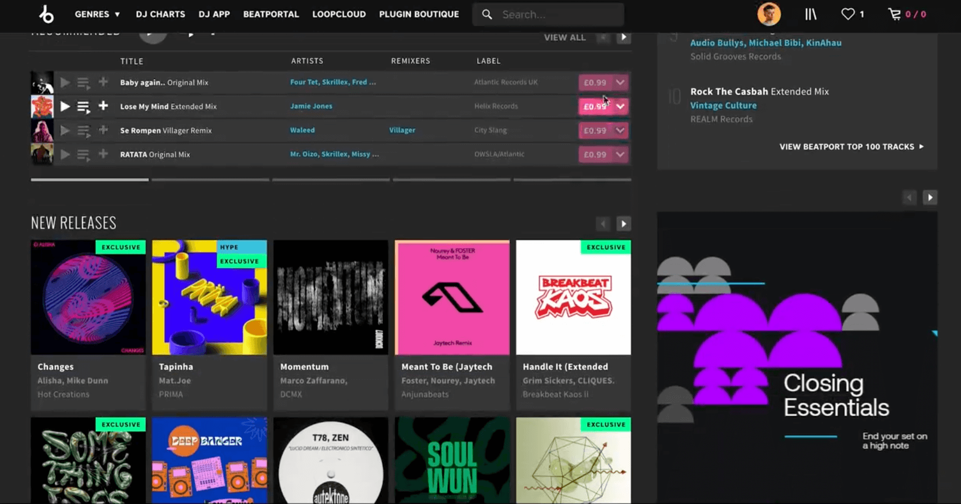Open View Beatport Top 100 Tracks link
This screenshot has height=504, width=961.
coord(852,146)
